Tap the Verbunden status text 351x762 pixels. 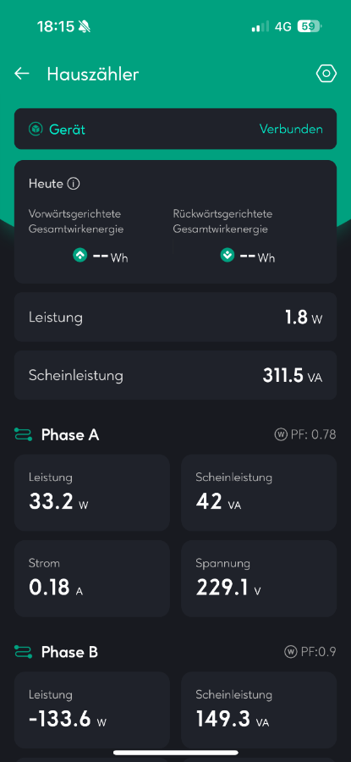(x=291, y=130)
